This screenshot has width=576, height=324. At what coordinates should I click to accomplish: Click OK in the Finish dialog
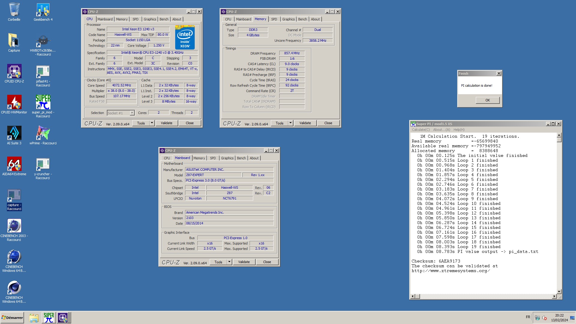point(487,100)
